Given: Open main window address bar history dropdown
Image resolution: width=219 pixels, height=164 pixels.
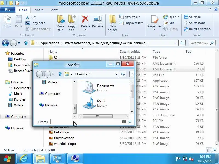Looking at the screenshot, I should (176, 43).
